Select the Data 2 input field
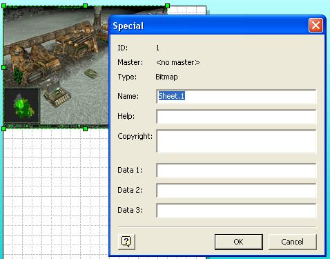Image resolution: width=330 pixels, height=259 pixels. click(236, 191)
